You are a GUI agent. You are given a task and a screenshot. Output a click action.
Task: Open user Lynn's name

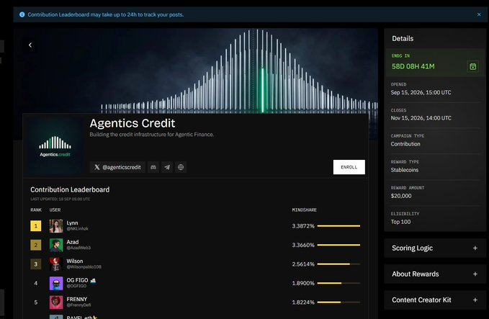point(72,223)
